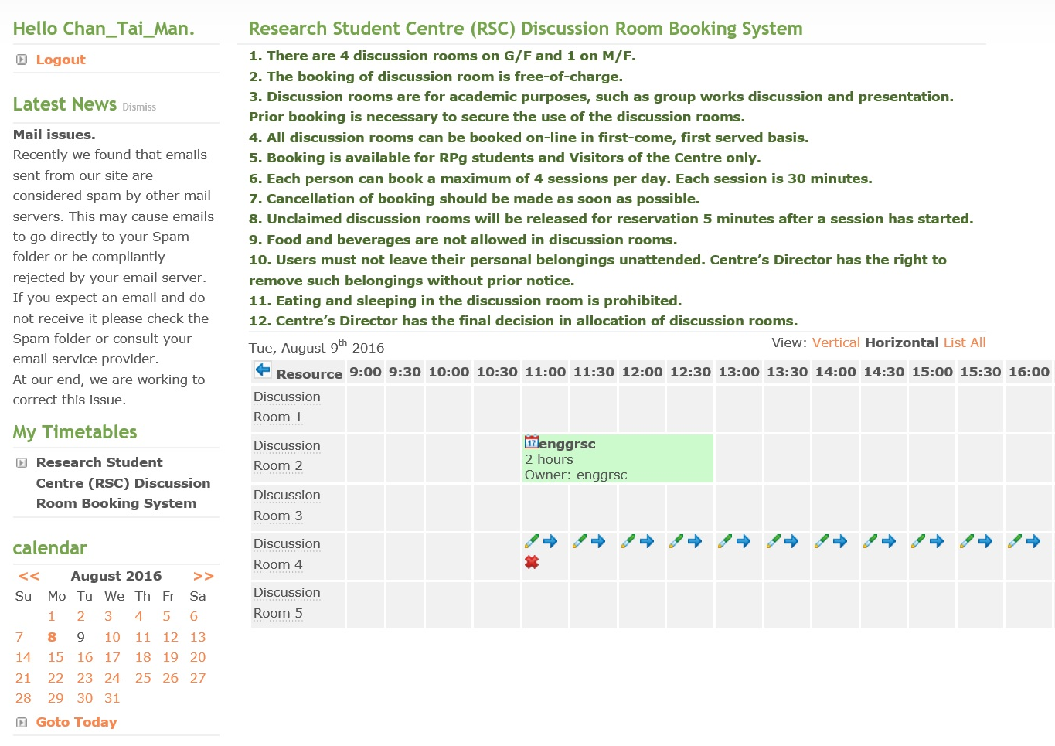Image resolution: width=1055 pixels, height=746 pixels.
Task: Select August 24 in the calendar
Action: coord(112,678)
